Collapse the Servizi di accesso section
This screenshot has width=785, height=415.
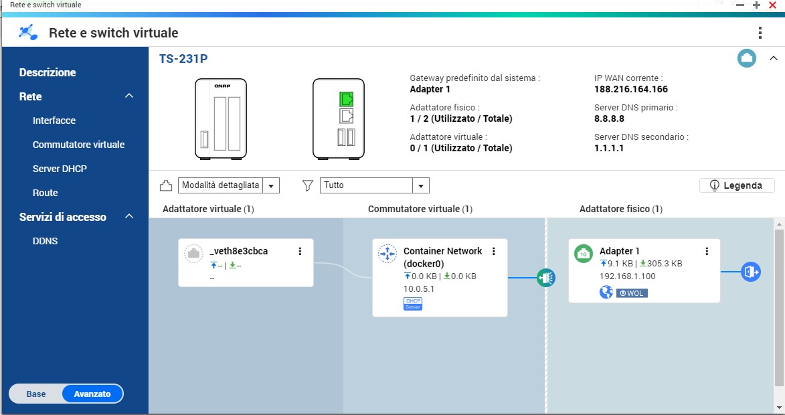tap(129, 217)
